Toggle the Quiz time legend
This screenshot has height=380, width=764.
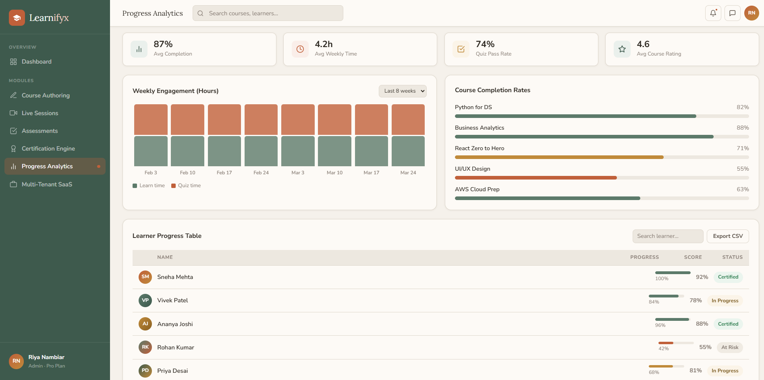click(x=186, y=185)
